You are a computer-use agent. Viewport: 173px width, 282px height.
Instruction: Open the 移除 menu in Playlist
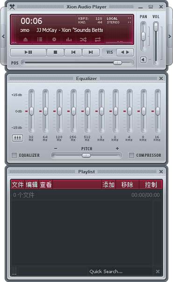pyautogui.click(x=127, y=185)
